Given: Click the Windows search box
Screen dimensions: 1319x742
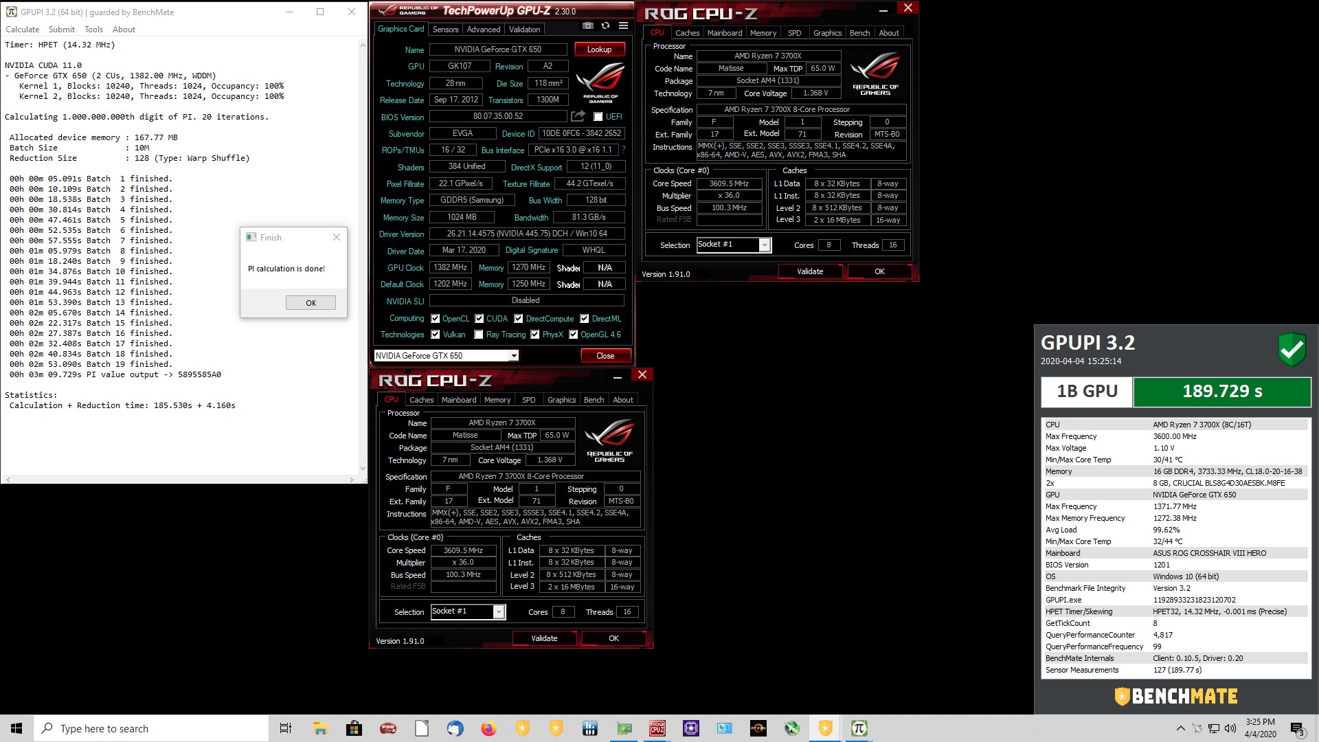Looking at the screenshot, I should pos(151,728).
